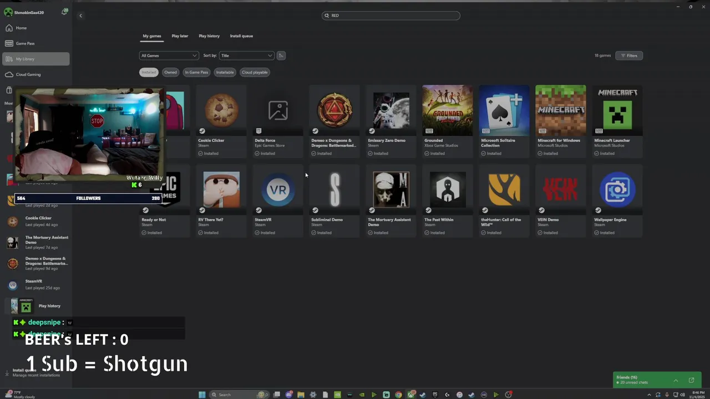Expand the Sort by Title dropdown

tap(247, 55)
